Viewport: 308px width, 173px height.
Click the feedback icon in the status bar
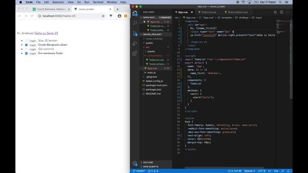pos(282,171)
